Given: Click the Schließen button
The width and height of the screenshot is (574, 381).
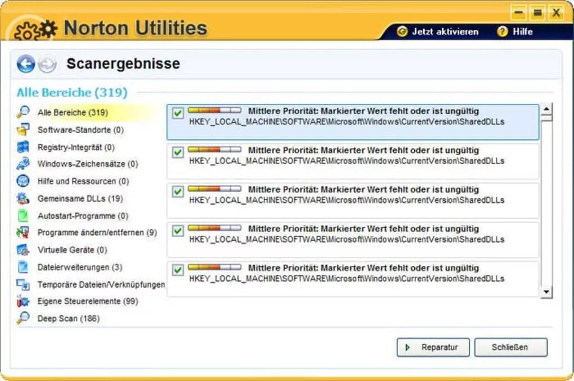Looking at the screenshot, I should (511, 347).
